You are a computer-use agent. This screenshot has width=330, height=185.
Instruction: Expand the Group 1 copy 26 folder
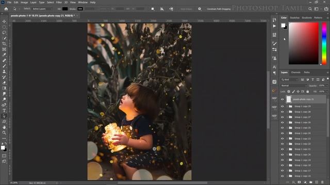287,122
